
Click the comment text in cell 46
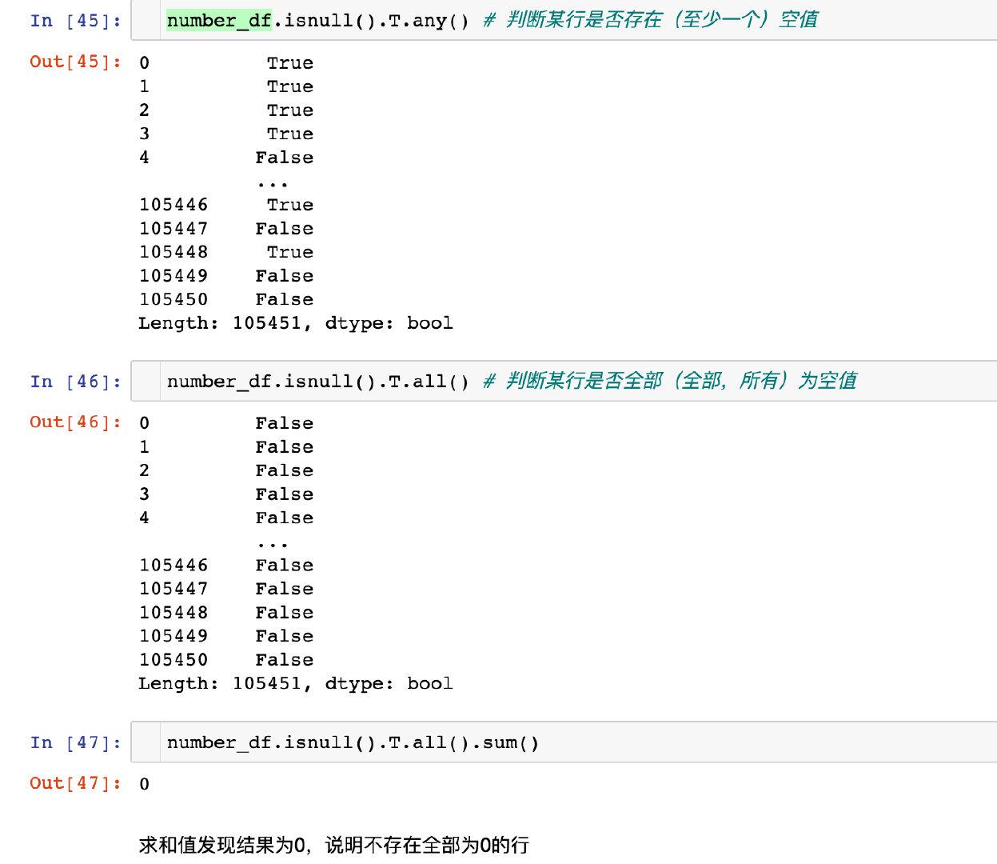[669, 381]
